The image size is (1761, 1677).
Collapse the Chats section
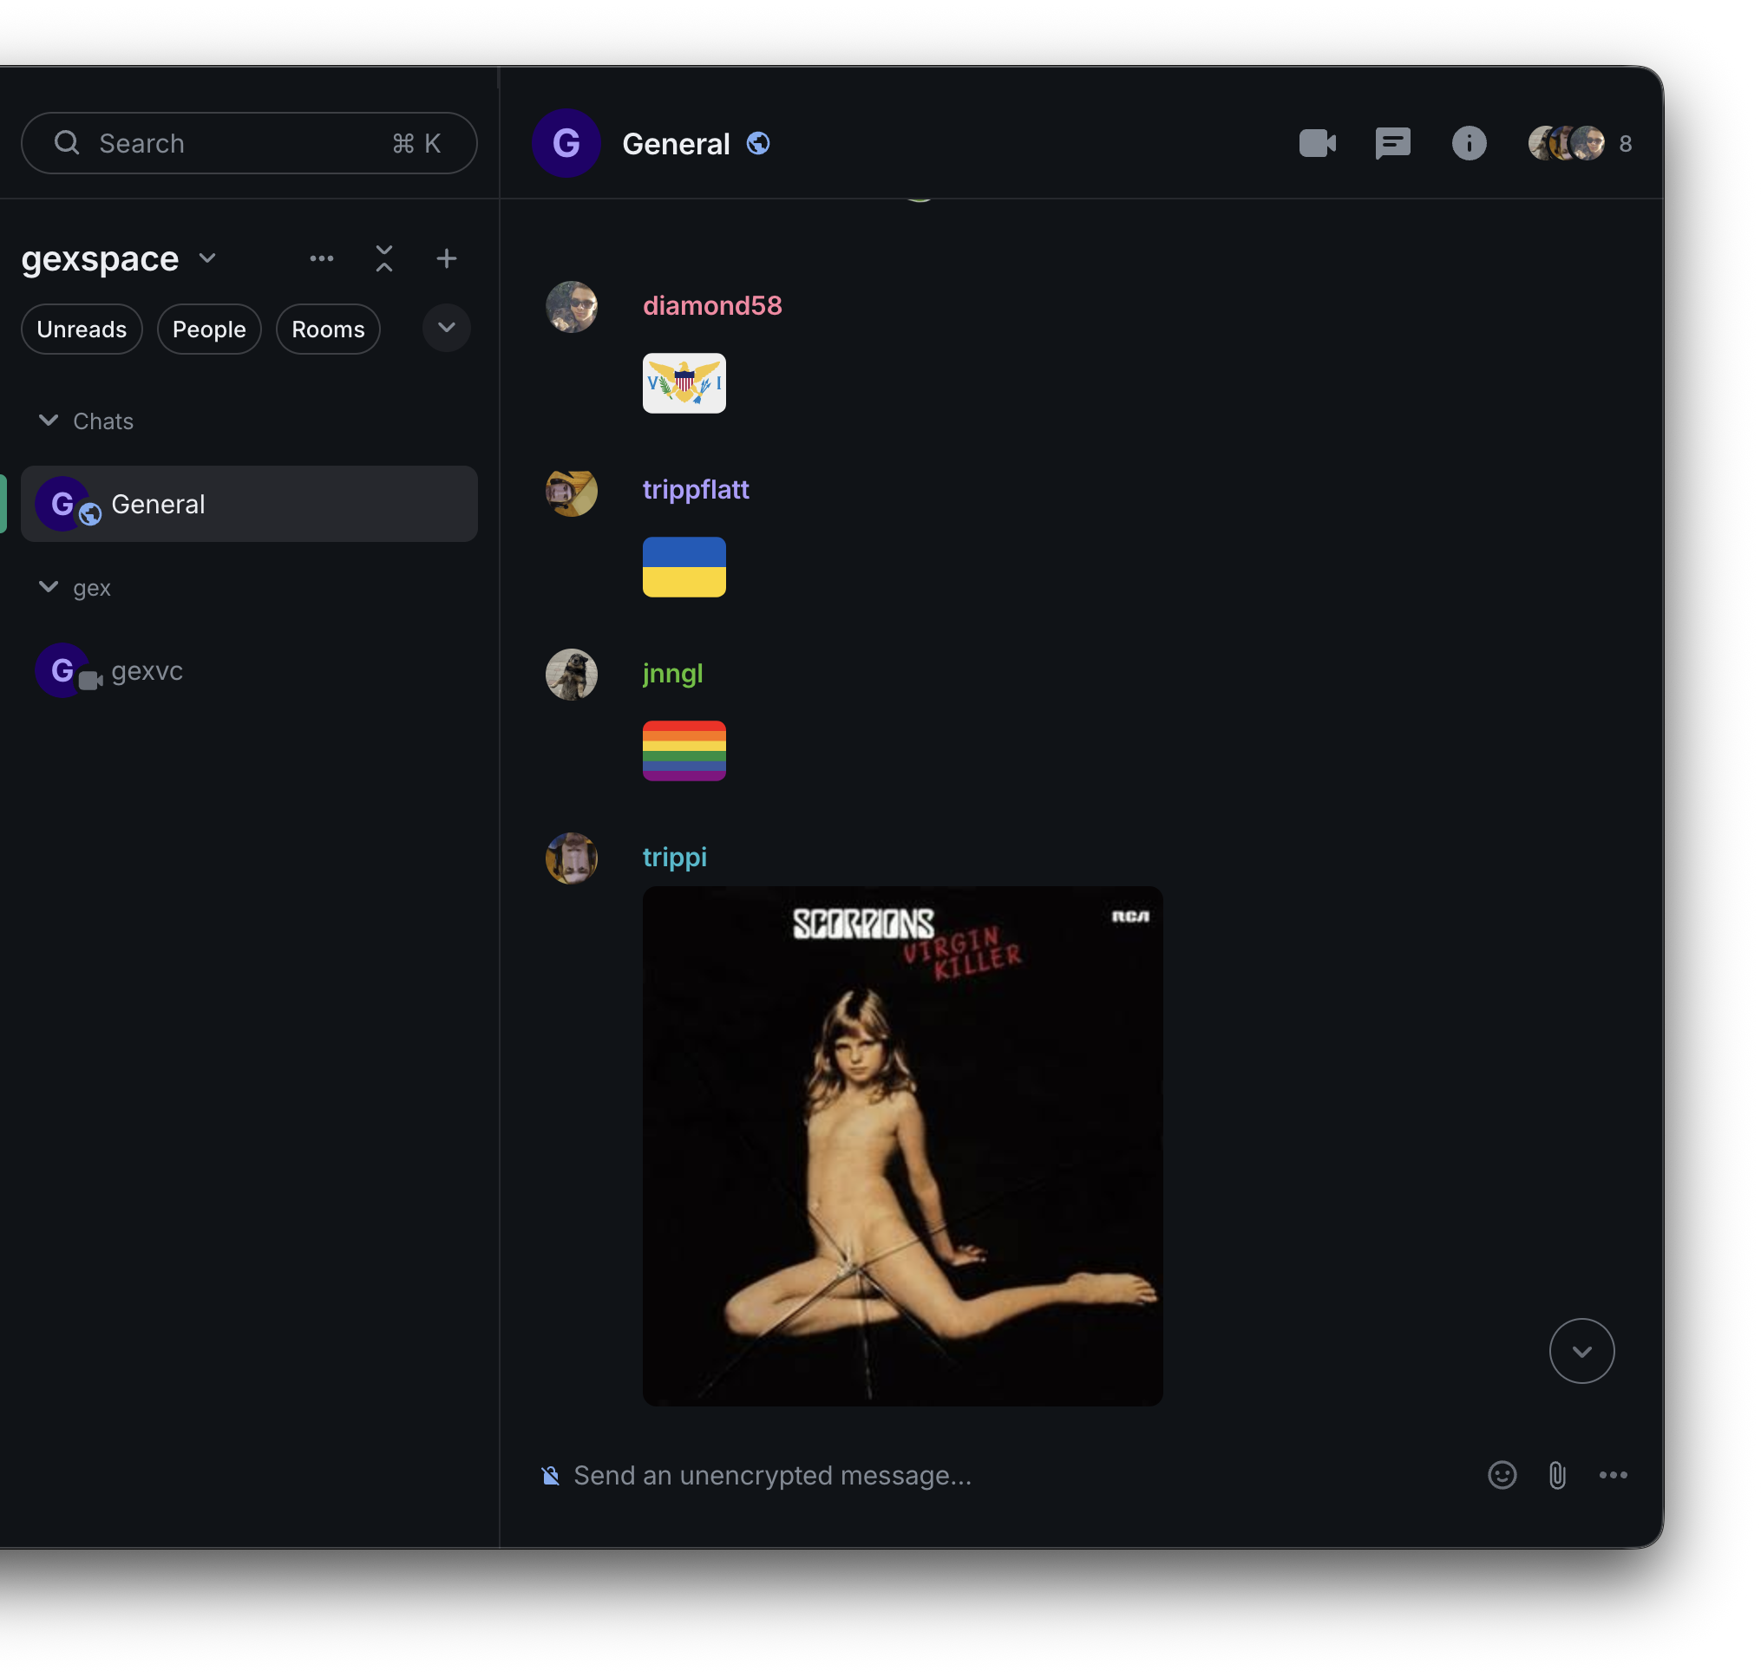point(49,421)
